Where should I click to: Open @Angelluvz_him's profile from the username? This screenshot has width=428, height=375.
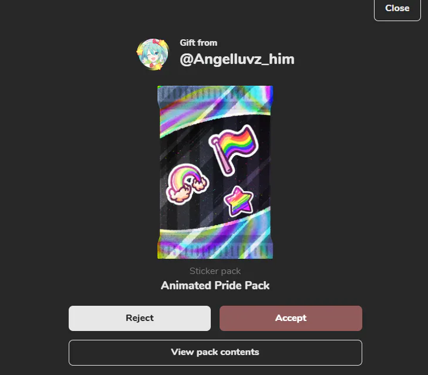click(237, 59)
